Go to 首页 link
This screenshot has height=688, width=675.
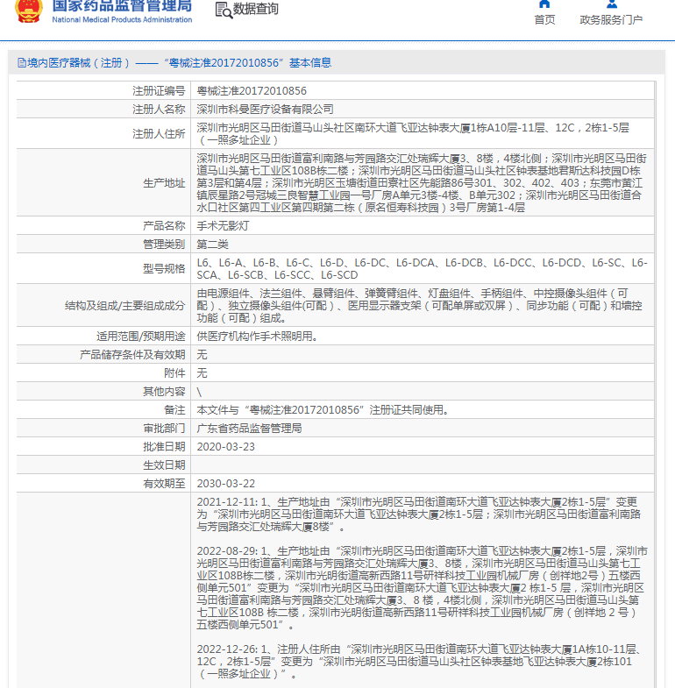click(544, 20)
